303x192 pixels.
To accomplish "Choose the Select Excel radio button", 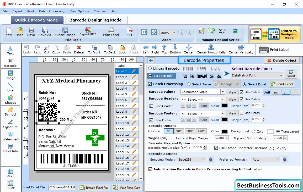I will click(x=245, y=84).
